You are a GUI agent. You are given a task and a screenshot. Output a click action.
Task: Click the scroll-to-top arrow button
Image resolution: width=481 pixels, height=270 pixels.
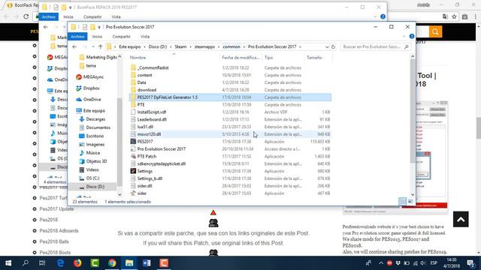461,219
